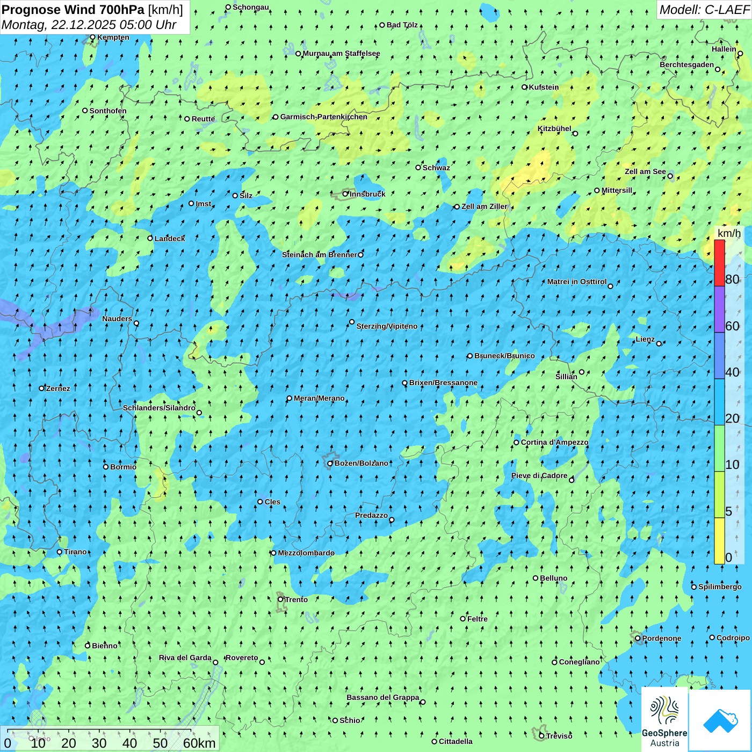Click the 'Modell: C-LAEF' label
The width and height of the screenshot is (752, 752).
tap(704, 10)
